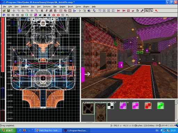Screen dimensions: 178x133
Task: Select the botclip texture thumbnail
Action: 123,106
